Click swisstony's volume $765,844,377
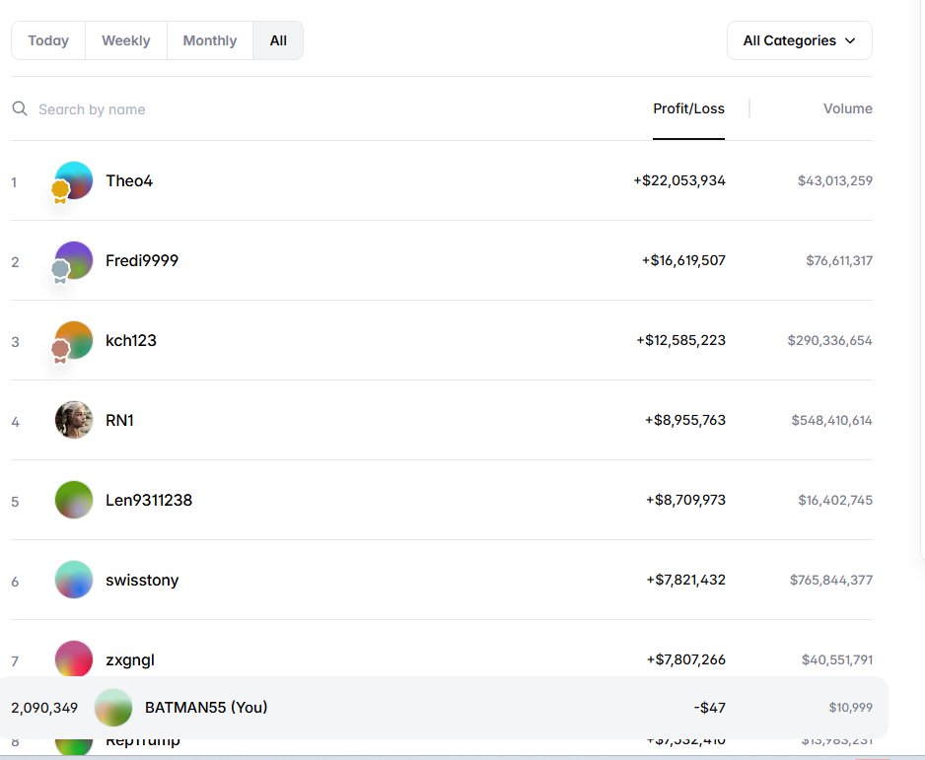 [x=831, y=580]
